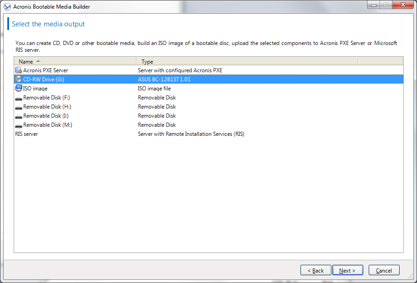
Task: Click the Acronis PXE Server icon
Action: [x=18, y=70]
